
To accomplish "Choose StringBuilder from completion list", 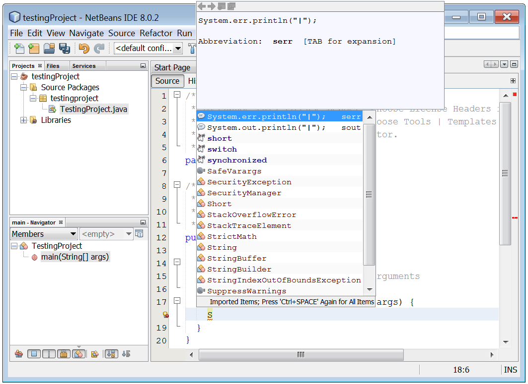I will pyautogui.click(x=280, y=269).
